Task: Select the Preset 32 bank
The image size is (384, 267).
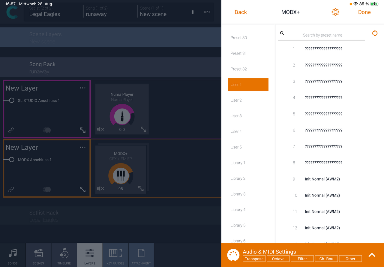Action: point(248,69)
